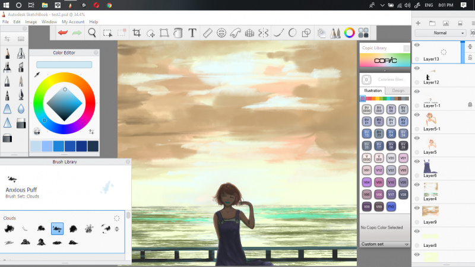This screenshot has width=475, height=267.
Task: Open the Color Wheel toolbar icon
Action: click(349, 33)
